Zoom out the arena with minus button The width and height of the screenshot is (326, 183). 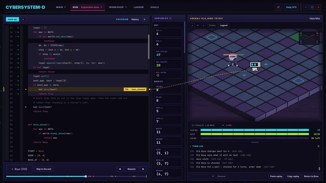(192, 25)
